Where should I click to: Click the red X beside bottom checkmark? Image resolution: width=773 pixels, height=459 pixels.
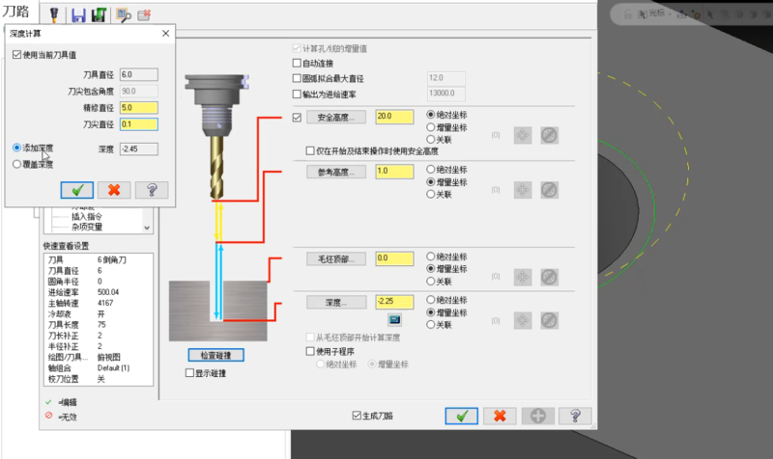pos(500,416)
